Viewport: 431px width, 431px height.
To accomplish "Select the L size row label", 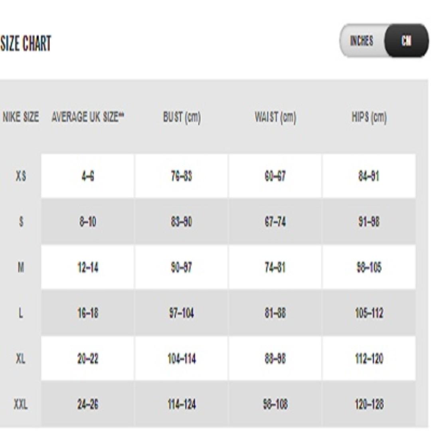I will coord(21,313).
